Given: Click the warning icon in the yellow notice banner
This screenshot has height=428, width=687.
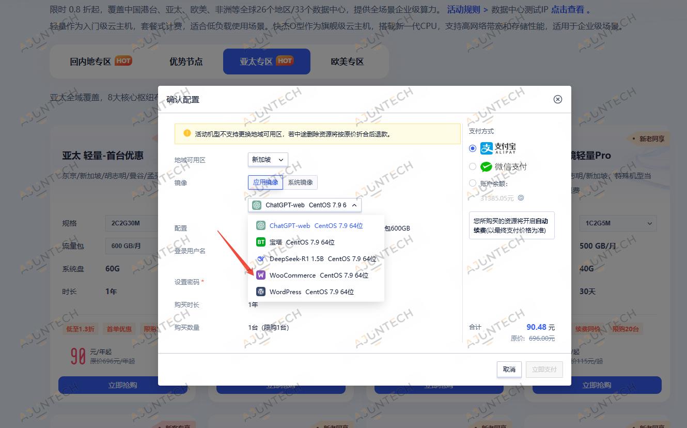Looking at the screenshot, I should point(186,133).
